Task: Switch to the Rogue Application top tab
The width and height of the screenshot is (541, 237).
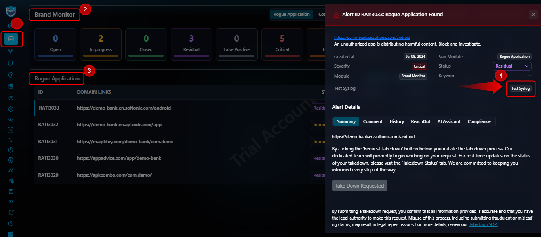Action: [291, 14]
